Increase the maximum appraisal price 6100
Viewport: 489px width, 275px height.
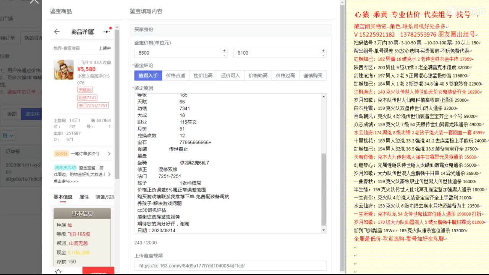[324, 50]
